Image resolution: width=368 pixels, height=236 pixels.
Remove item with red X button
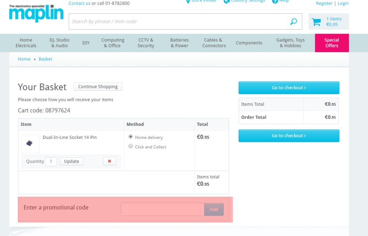point(109,161)
